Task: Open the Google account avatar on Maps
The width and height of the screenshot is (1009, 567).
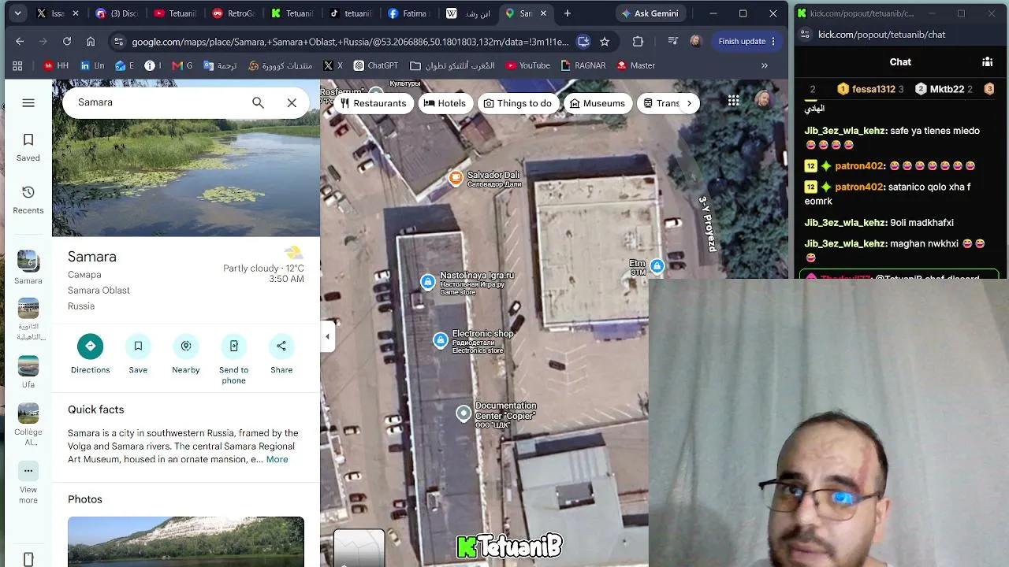Action: pyautogui.click(x=763, y=100)
